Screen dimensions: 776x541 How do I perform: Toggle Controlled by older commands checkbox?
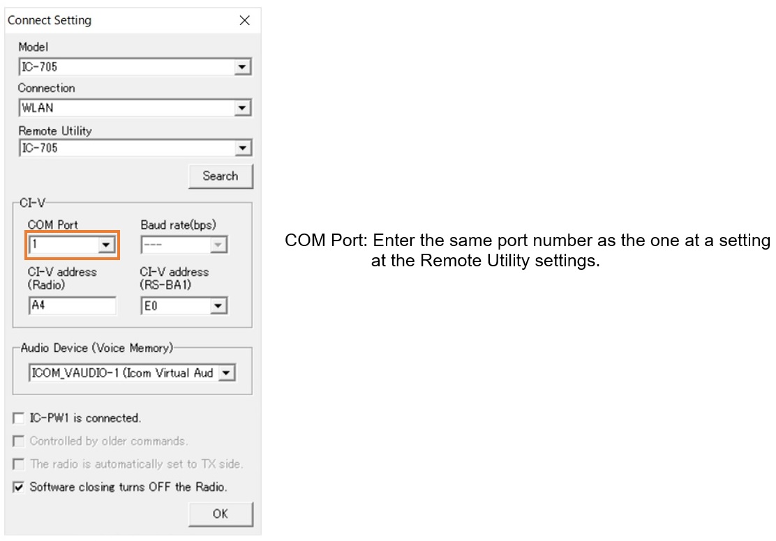18,441
